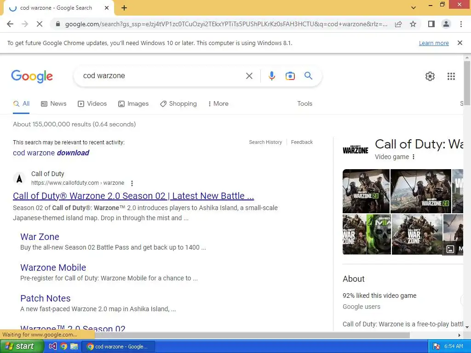Stop loading the page
471x353 pixels.
pyautogui.click(x=40, y=24)
